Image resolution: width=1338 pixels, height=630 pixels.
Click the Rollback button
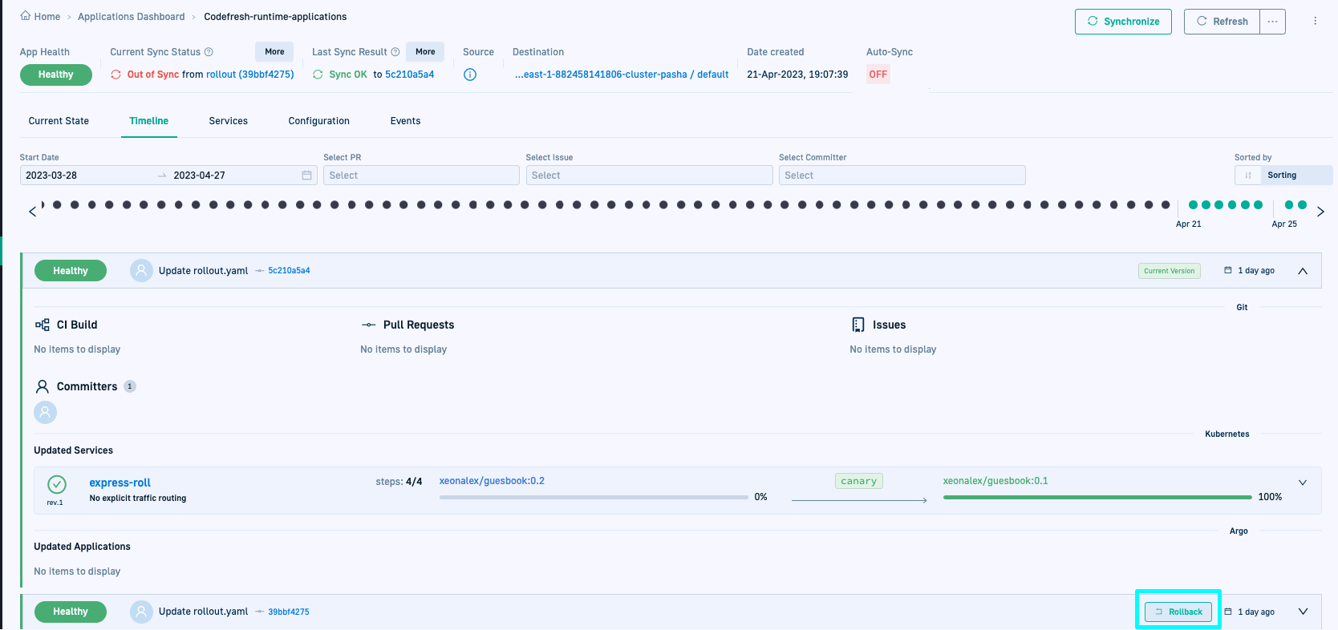point(1178,612)
